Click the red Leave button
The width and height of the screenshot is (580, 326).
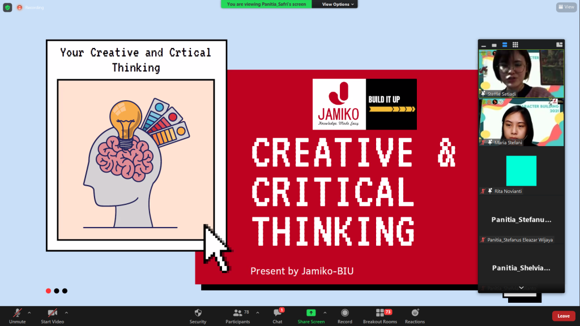tap(563, 316)
